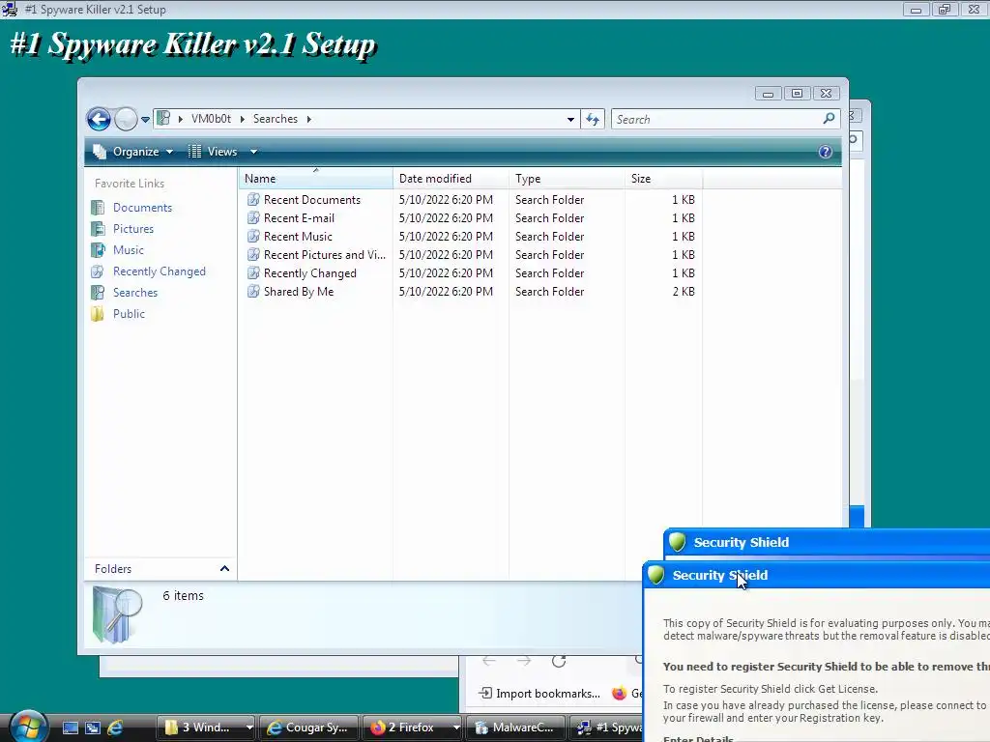Launch Internet Explorer from quick launch
Image resolution: width=990 pixels, height=742 pixels.
point(115,728)
